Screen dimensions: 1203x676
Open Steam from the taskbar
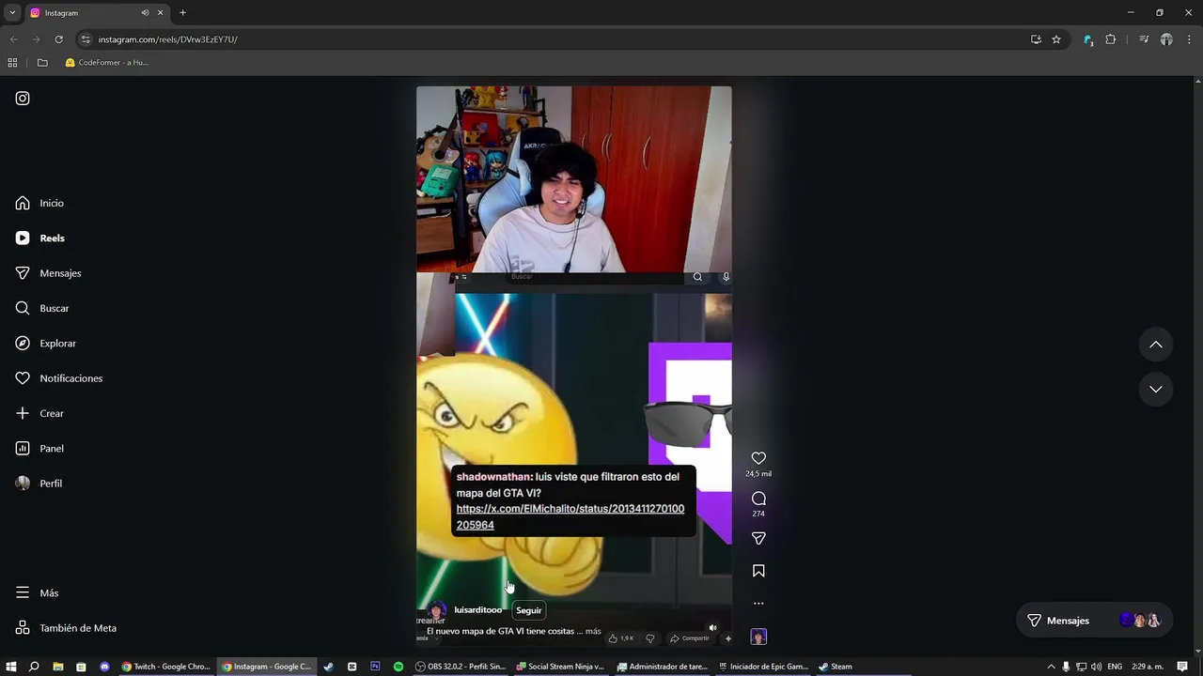pyautogui.click(x=835, y=667)
